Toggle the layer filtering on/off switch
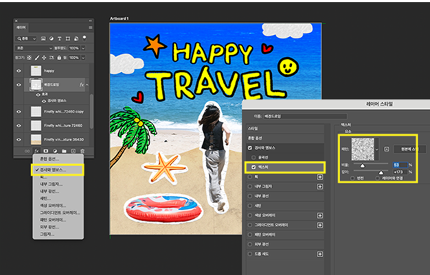Viewport: 430px width, 275px height. [x=84, y=38]
